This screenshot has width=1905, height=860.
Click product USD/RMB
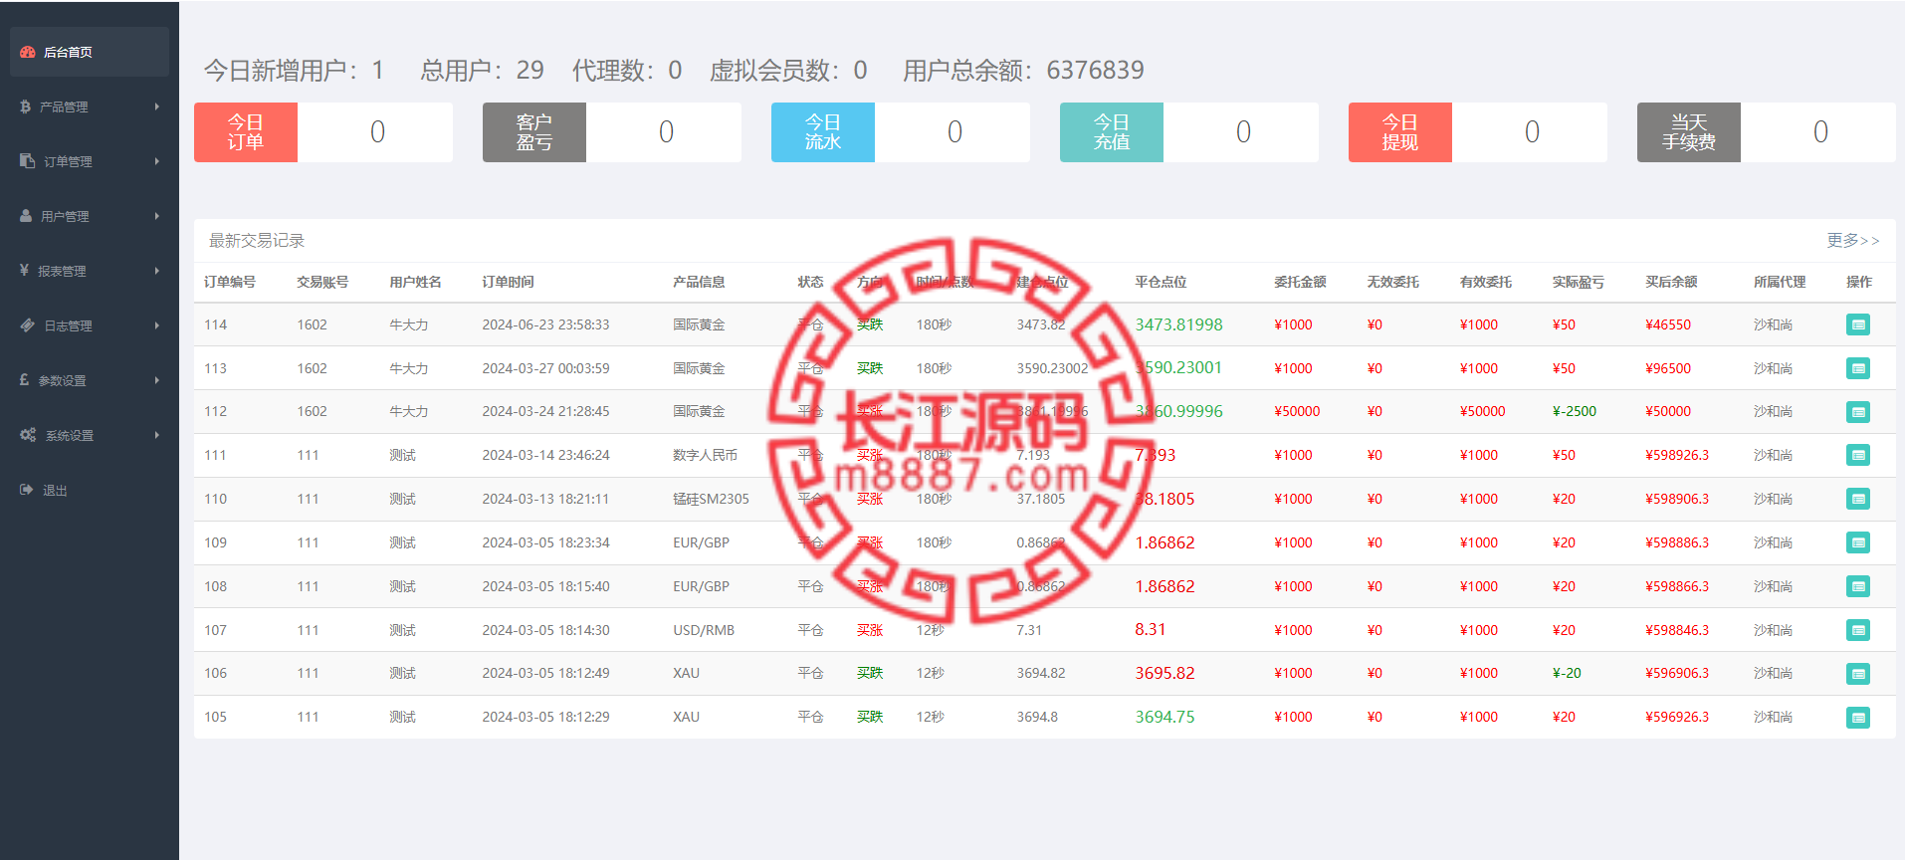[x=704, y=630]
